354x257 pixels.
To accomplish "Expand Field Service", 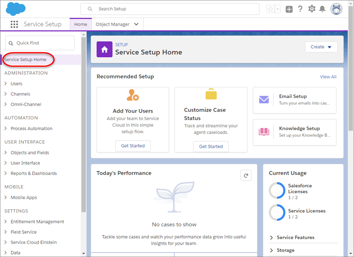I will coord(6,232).
